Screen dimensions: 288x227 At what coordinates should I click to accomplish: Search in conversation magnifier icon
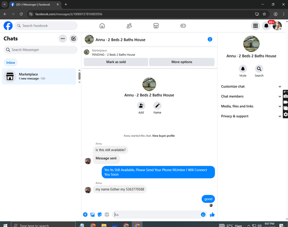[259, 69]
